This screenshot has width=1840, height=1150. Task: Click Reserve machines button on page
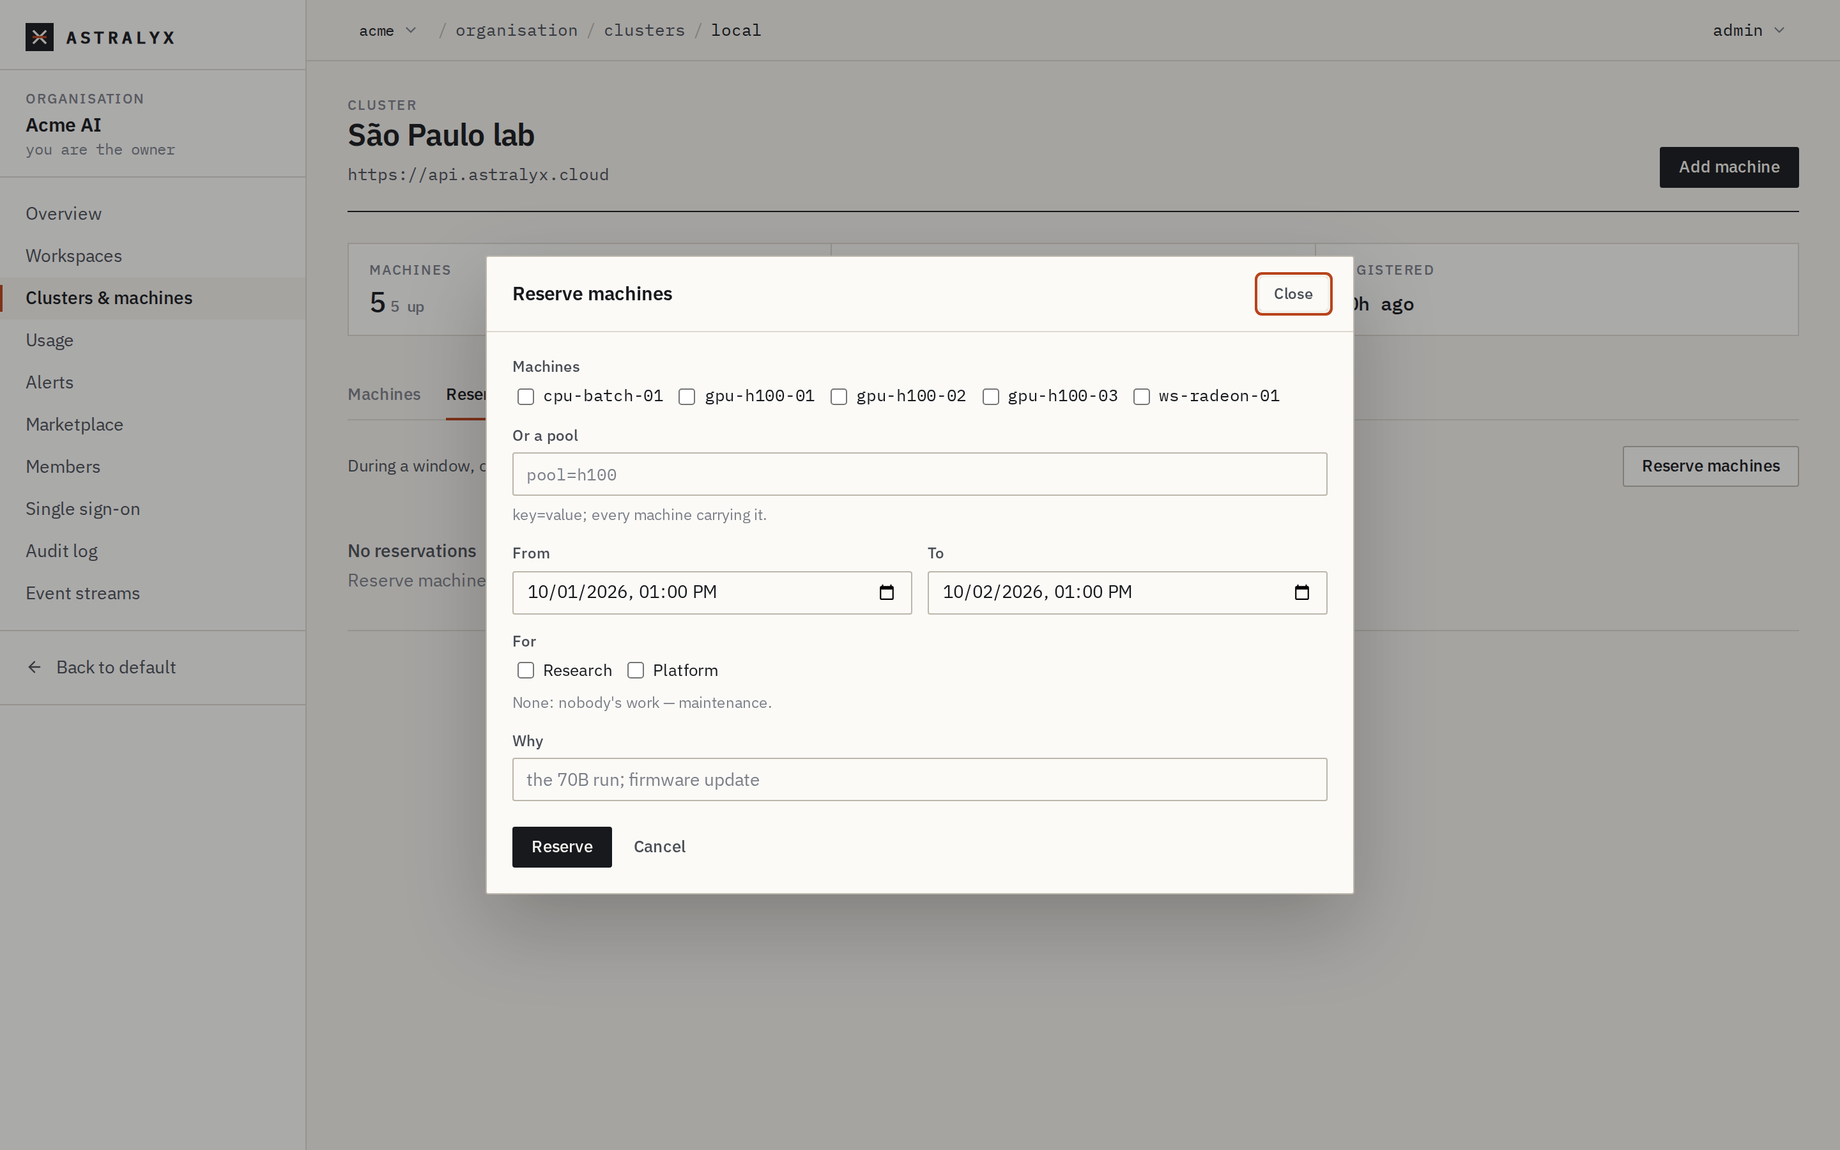point(1710,466)
